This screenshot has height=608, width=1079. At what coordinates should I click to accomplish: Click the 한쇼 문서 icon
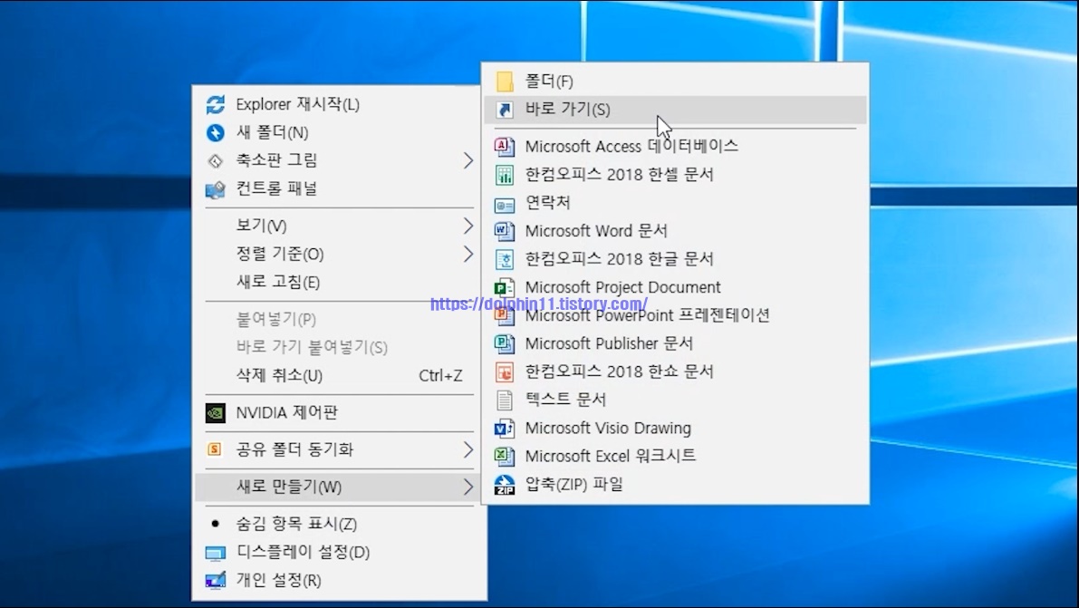[x=505, y=372]
